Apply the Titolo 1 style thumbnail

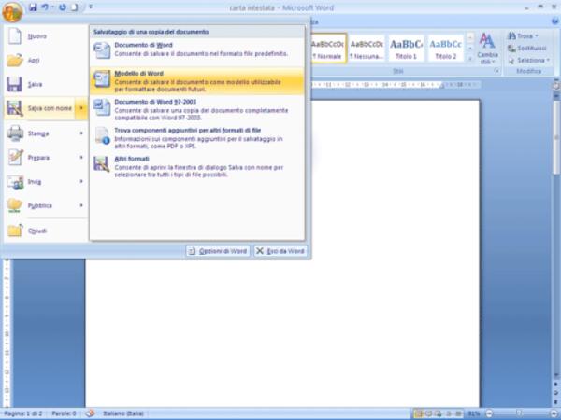coord(406,49)
